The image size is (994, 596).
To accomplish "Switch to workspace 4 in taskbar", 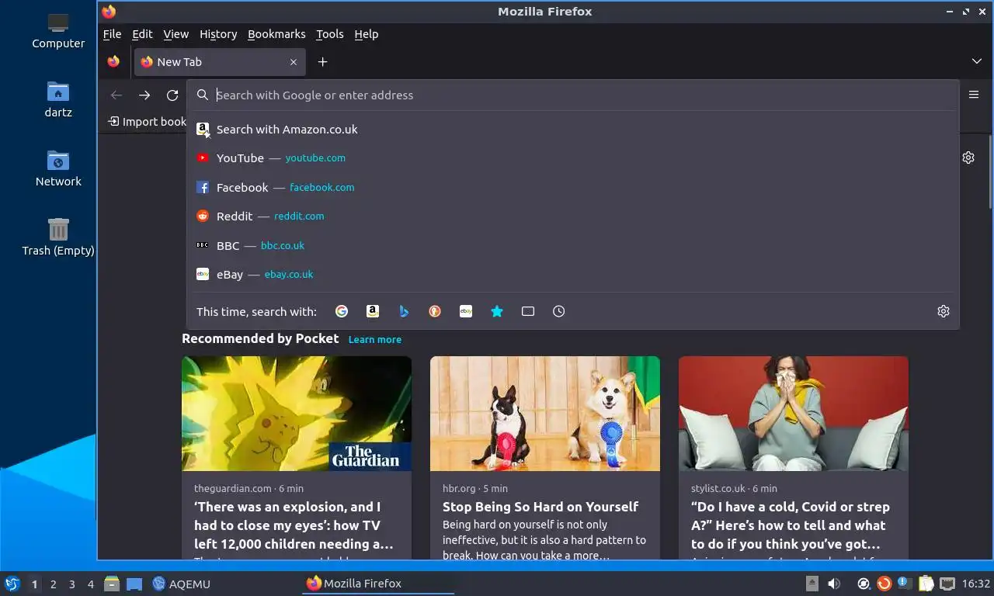I will tap(91, 584).
